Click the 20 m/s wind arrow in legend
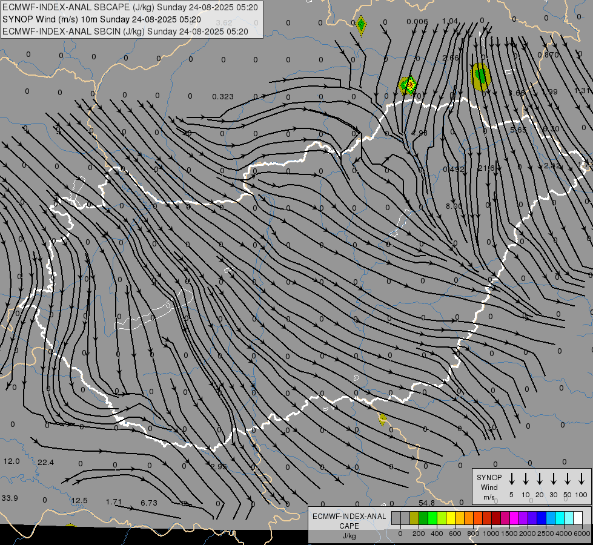 [539, 479]
